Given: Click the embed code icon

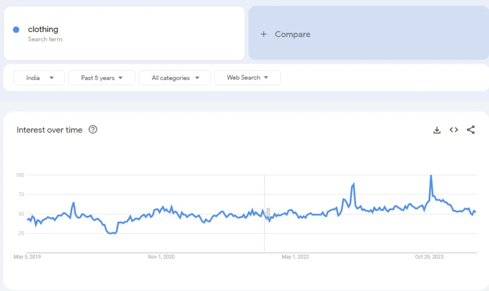Looking at the screenshot, I should pyautogui.click(x=454, y=130).
